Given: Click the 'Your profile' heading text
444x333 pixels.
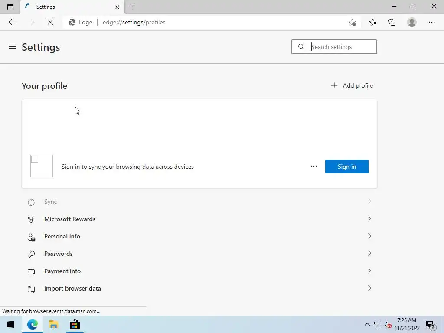Looking at the screenshot, I should point(45,86).
